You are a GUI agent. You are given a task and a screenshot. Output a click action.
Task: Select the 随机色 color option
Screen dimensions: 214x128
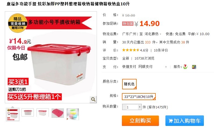[x=129, y=84]
